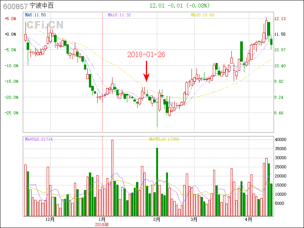Click the tall green volume bar at February start
Image resolution: width=304 pixels, height=228 pixels.
click(x=157, y=182)
